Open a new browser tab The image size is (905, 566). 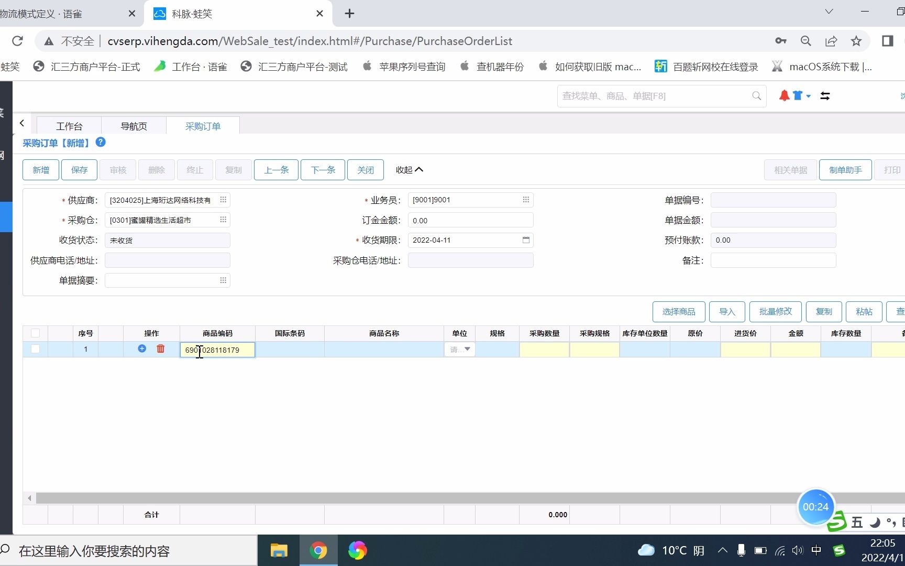(350, 14)
